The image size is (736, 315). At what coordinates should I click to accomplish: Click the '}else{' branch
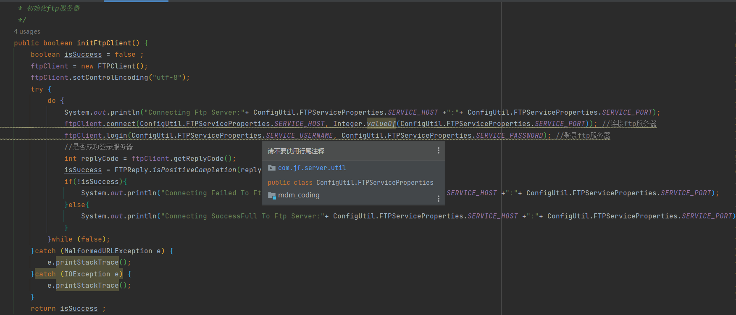[x=77, y=205]
